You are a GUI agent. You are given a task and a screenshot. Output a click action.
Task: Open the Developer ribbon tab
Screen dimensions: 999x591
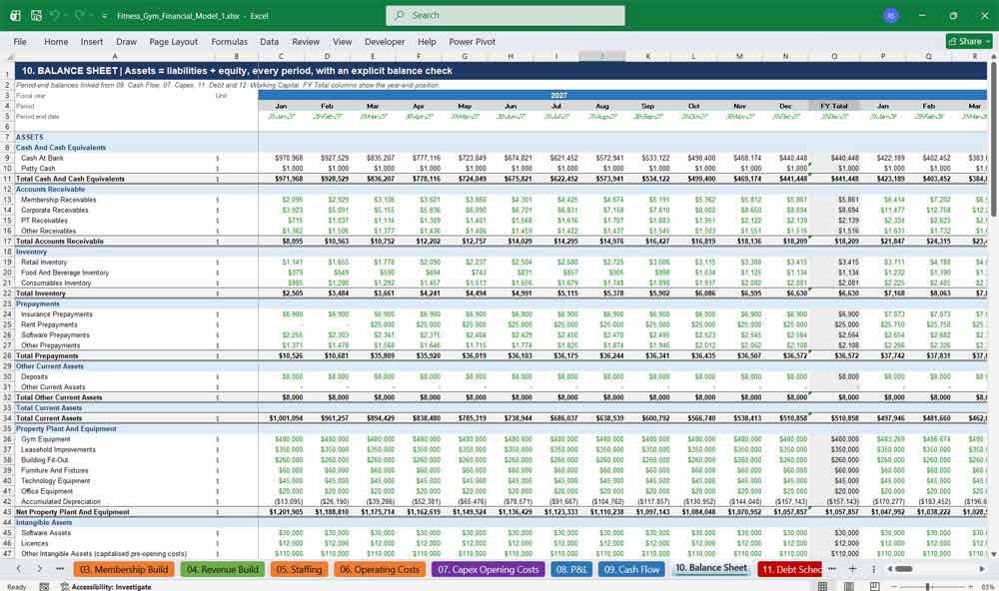pos(385,41)
